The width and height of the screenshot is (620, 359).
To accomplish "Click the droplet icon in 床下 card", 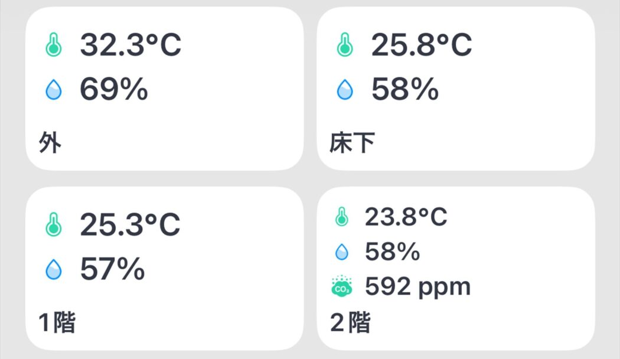I will 345,89.
